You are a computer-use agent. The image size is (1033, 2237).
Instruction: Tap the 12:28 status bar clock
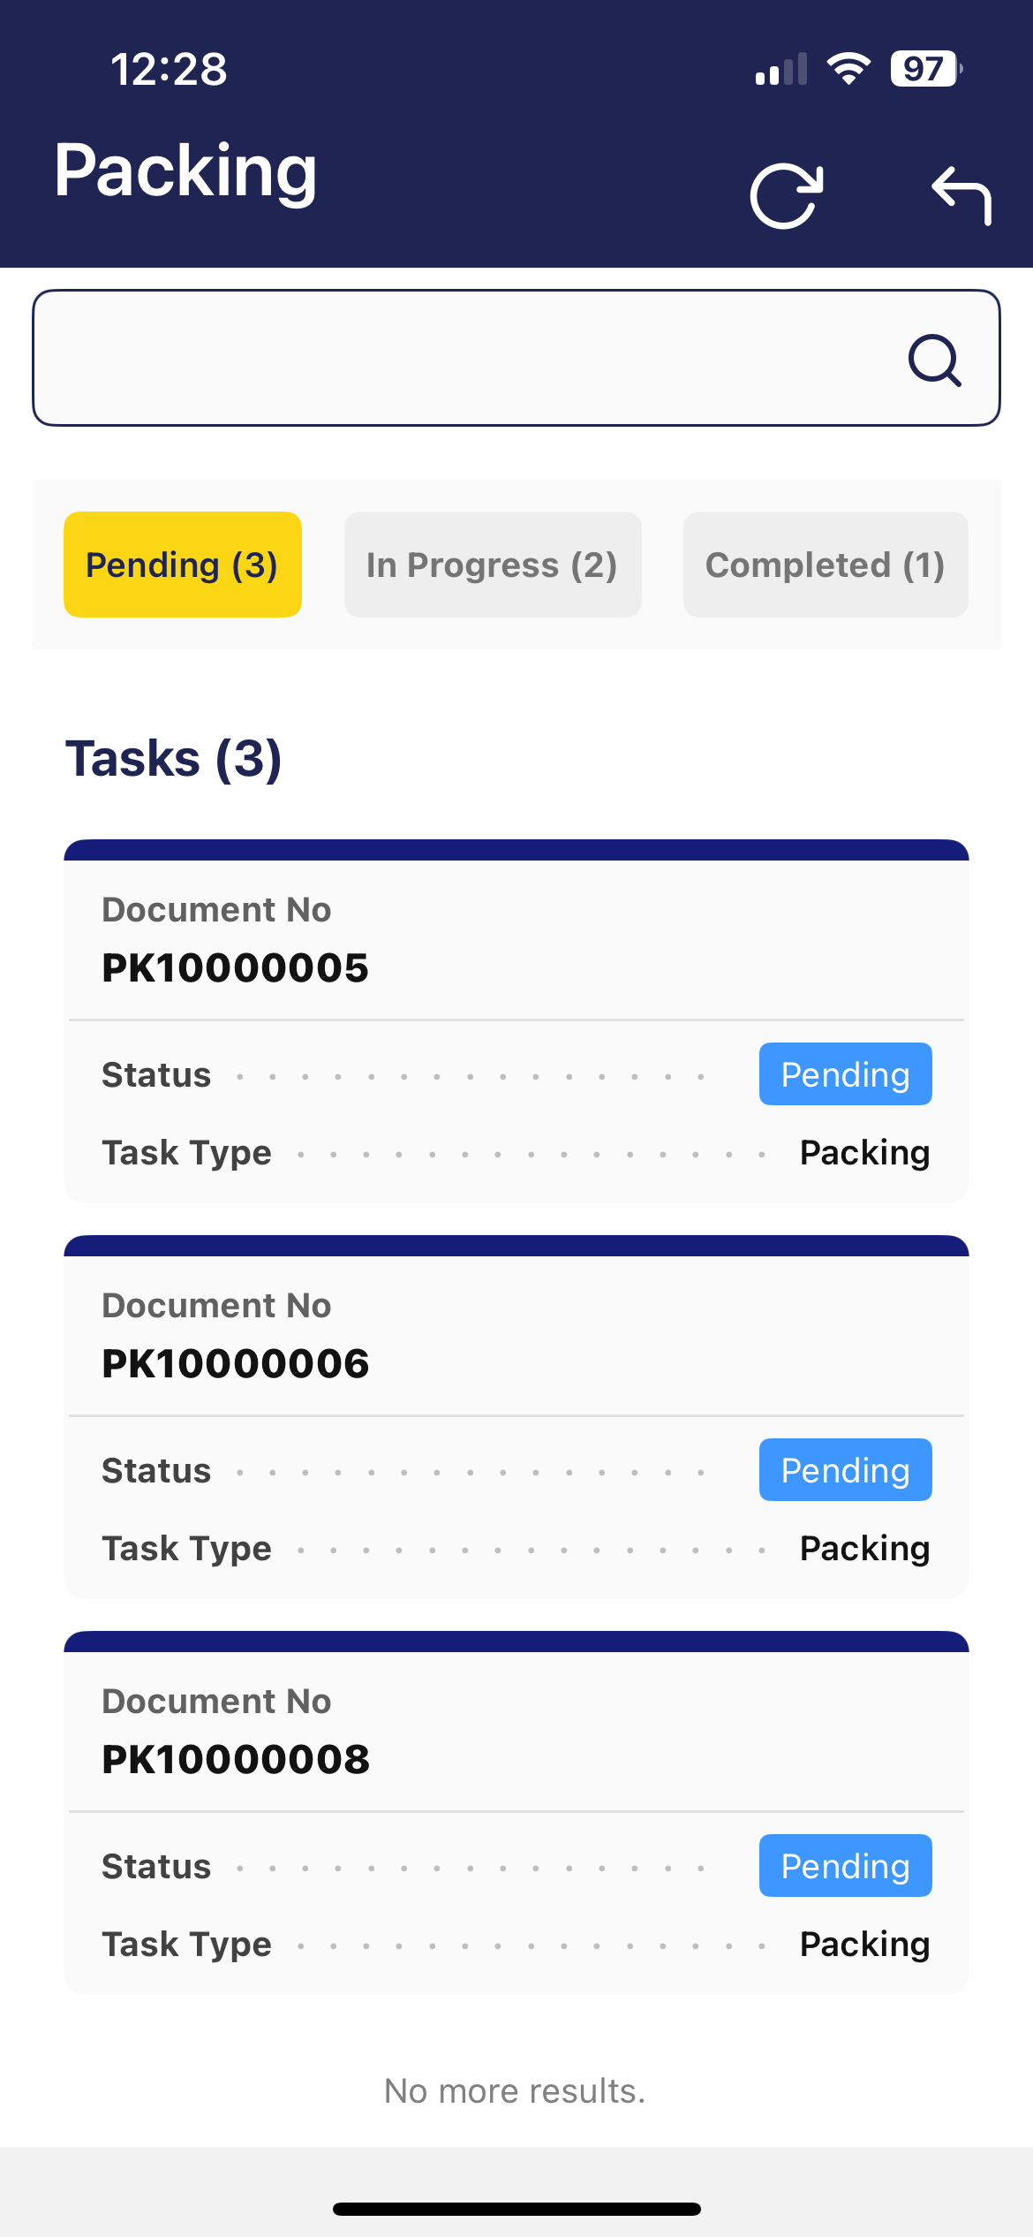[169, 69]
